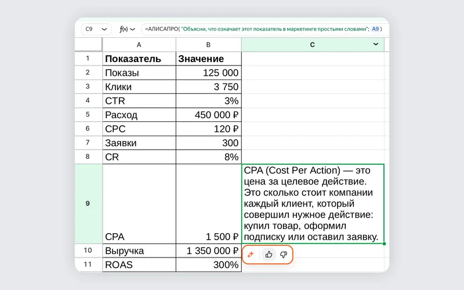This screenshot has height=290, width=464.
Task: Select row 9 header
Action: [88, 204]
